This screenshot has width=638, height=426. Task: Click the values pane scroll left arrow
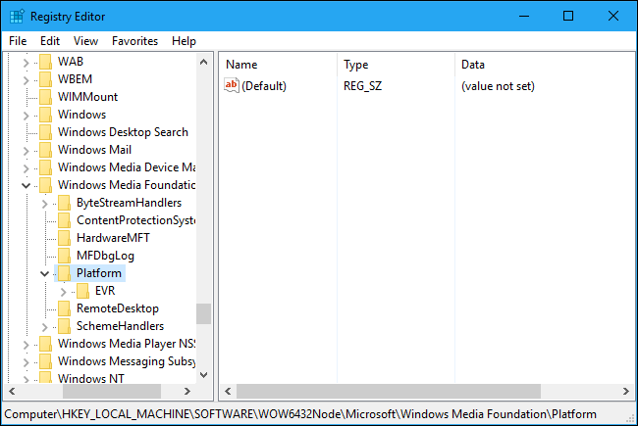228,391
